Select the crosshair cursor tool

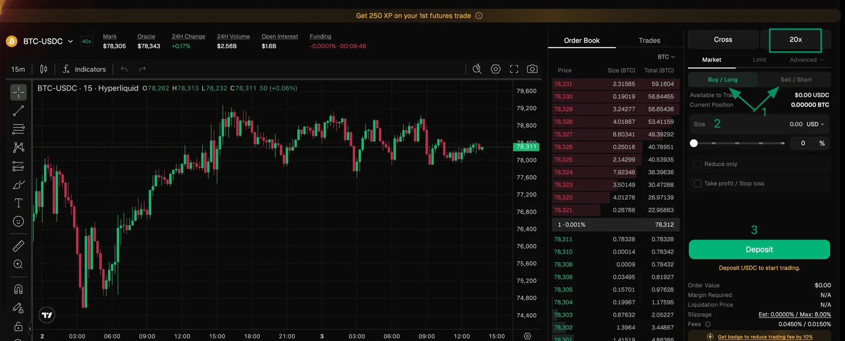18,92
